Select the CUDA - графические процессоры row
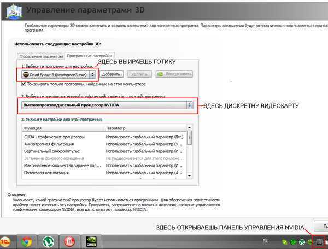The image size is (328, 249). (x=104, y=137)
